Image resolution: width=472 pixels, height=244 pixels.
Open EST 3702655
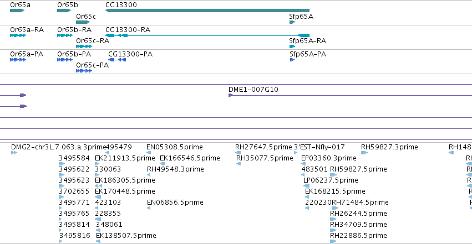click(62, 197)
